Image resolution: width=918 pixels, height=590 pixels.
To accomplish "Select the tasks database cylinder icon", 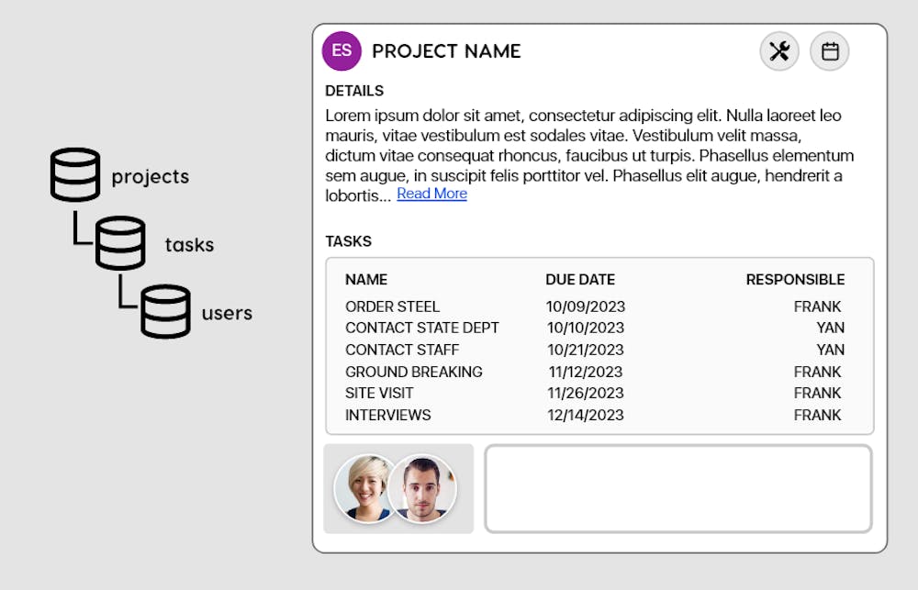I will [x=118, y=243].
